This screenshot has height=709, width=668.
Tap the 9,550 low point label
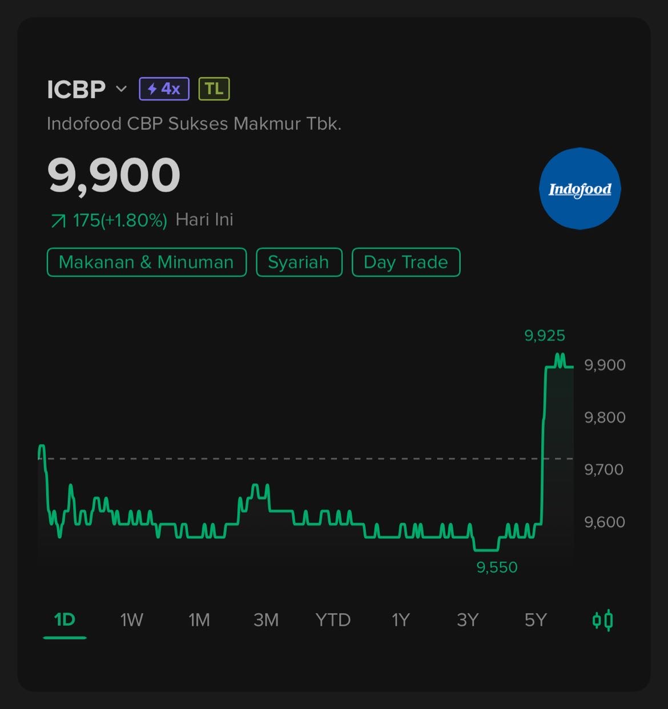pos(497,567)
